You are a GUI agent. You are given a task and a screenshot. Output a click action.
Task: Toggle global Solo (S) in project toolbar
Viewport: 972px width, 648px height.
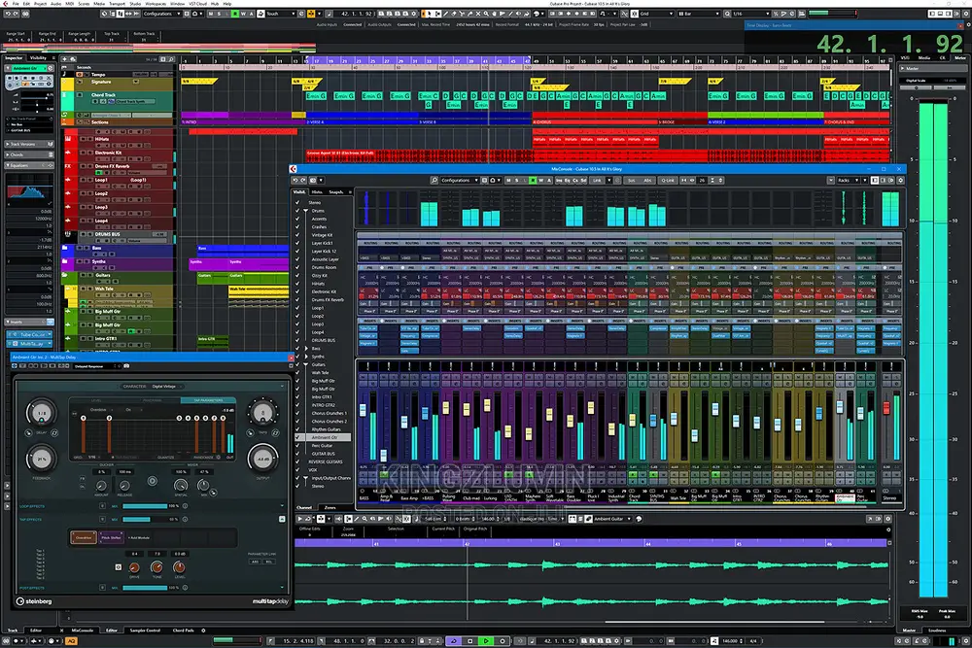tap(220, 14)
